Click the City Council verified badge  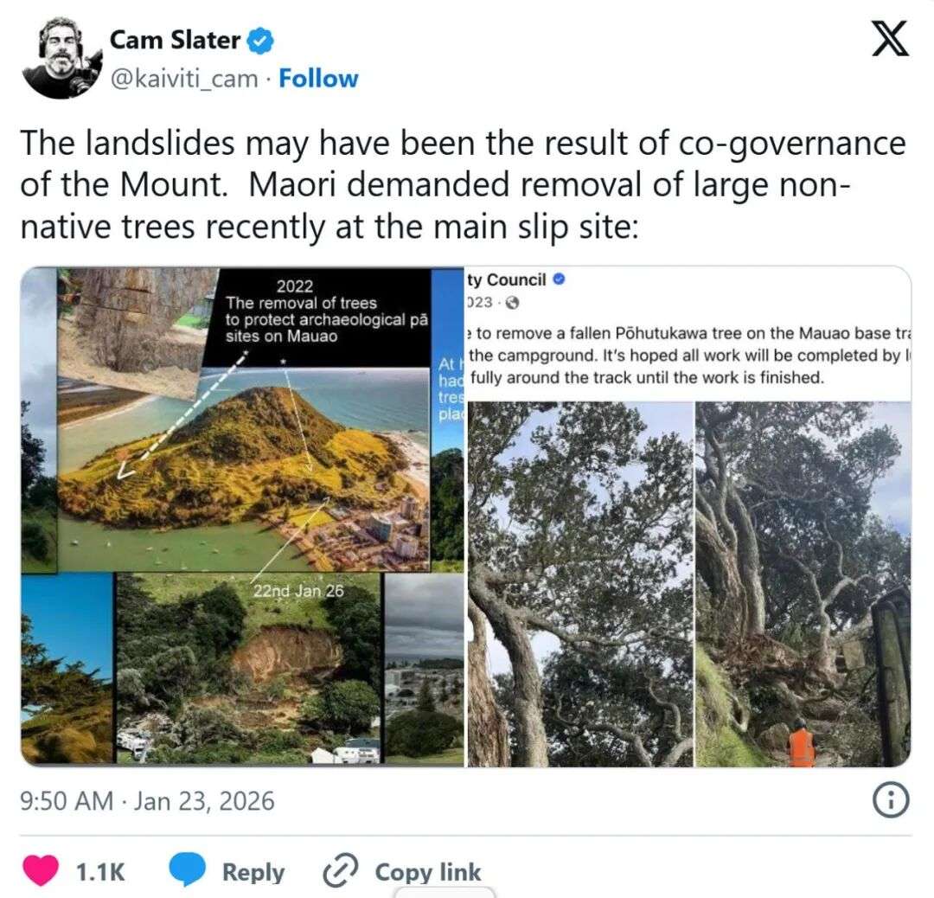point(560,279)
